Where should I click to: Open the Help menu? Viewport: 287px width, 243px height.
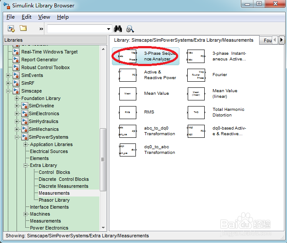63,17
